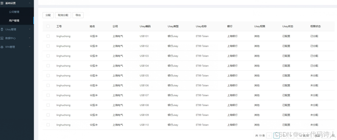Go to next page with right arrow
The width and height of the screenshot is (337, 140).
tap(291, 135)
